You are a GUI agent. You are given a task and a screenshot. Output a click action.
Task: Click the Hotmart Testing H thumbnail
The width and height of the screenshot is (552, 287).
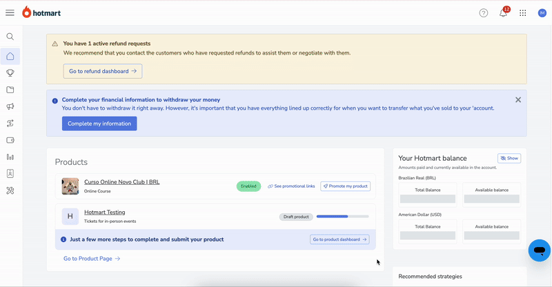pyautogui.click(x=70, y=216)
